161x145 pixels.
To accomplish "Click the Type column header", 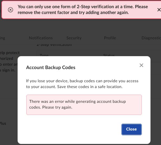I will pos(44,56).
